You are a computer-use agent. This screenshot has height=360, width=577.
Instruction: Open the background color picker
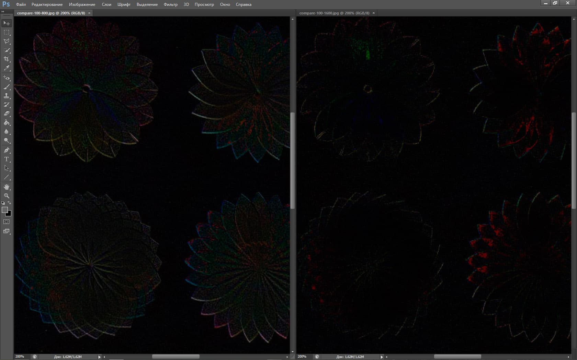tap(10, 214)
